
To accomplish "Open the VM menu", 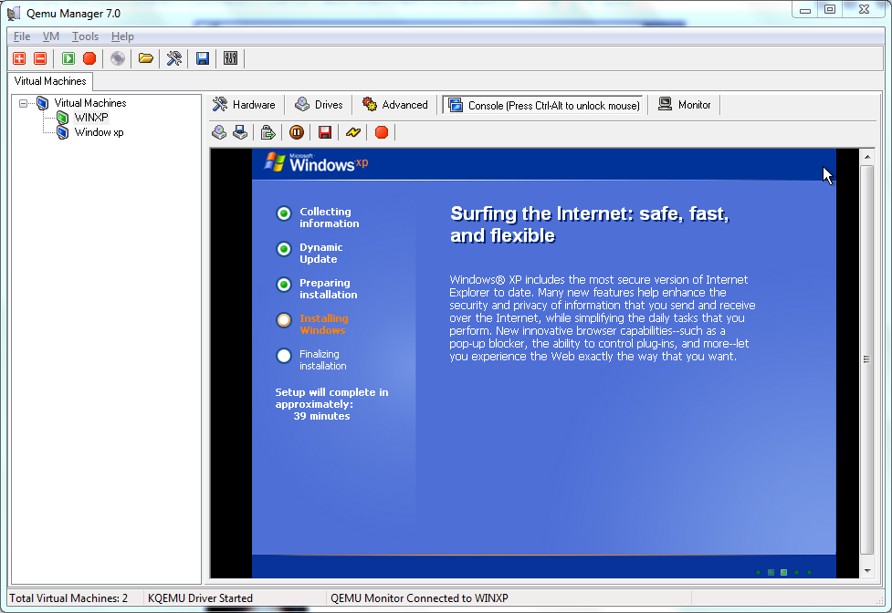I will click(51, 36).
